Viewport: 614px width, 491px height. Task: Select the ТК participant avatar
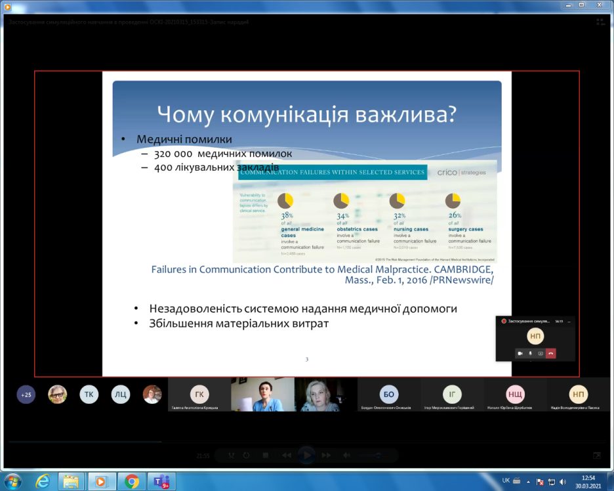(x=89, y=394)
